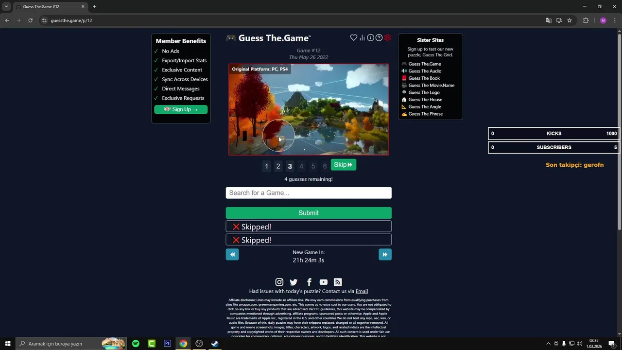Screen dimensions: 622x350
Task: Open the Chrome profile avatar M
Action: (603, 20)
